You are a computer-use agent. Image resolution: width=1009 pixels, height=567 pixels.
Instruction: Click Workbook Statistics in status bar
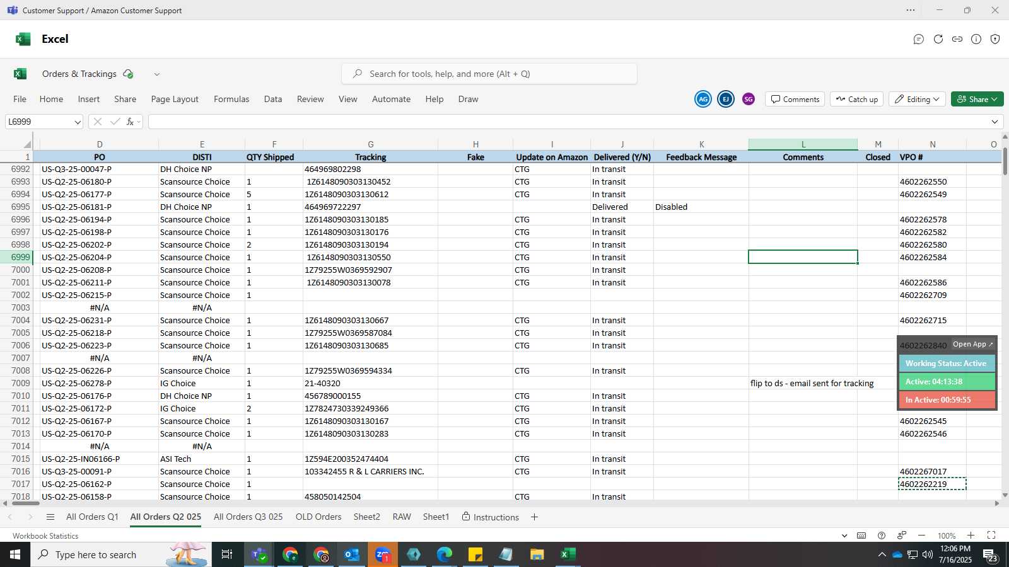45,535
